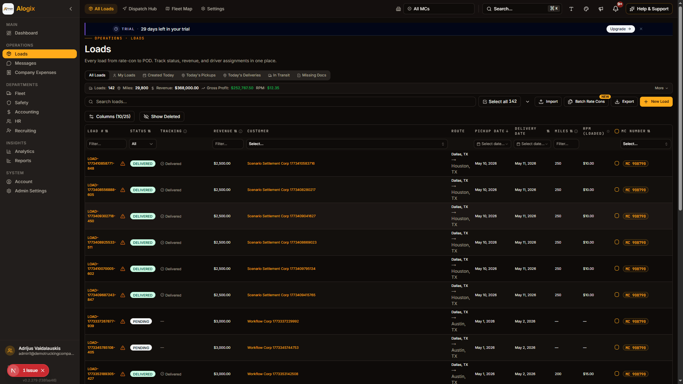Screen dimensions: 683x384
Task: Select row checkbox for load 1773409302718-450
Action: [617, 216]
